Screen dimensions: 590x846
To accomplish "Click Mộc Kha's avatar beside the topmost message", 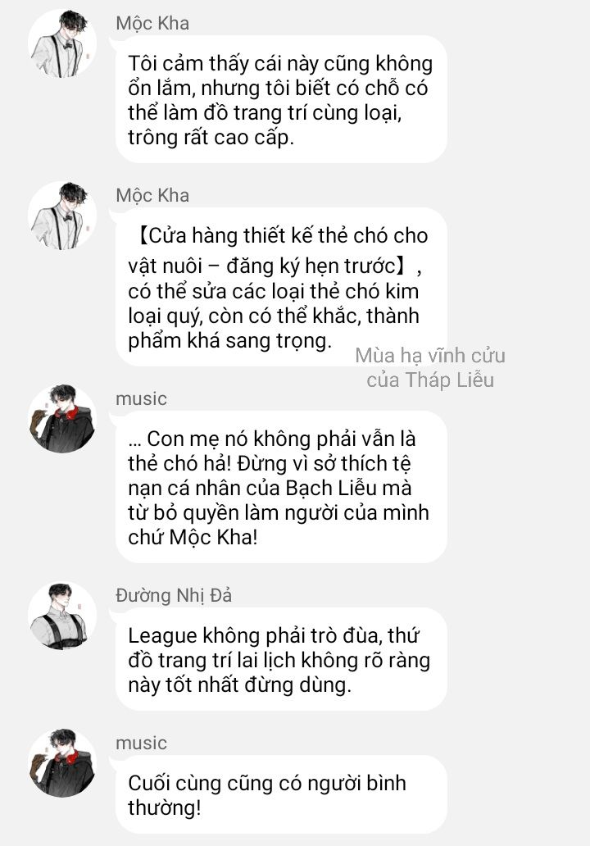I will point(62,44).
